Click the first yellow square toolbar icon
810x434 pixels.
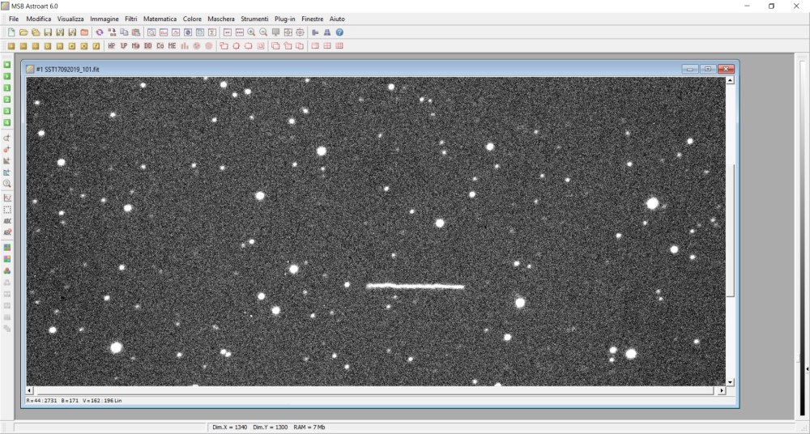(x=11, y=46)
